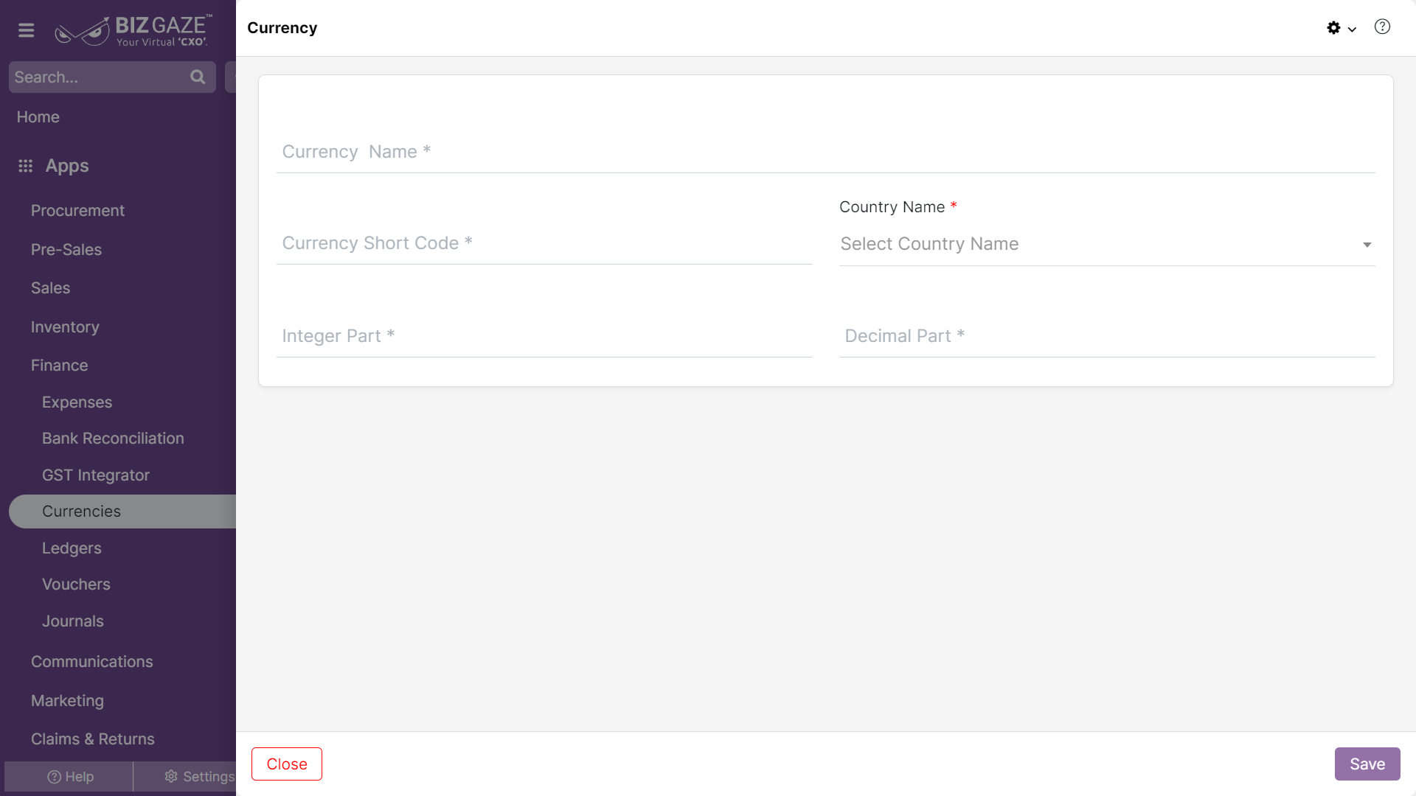The width and height of the screenshot is (1416, 796).
Task: Focus the Decimal Part field
Action: pos(1107,336)
